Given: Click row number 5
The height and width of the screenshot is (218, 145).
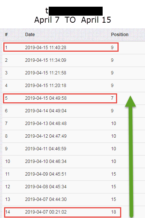Looking at the screenshot, I should click(6, 98).
